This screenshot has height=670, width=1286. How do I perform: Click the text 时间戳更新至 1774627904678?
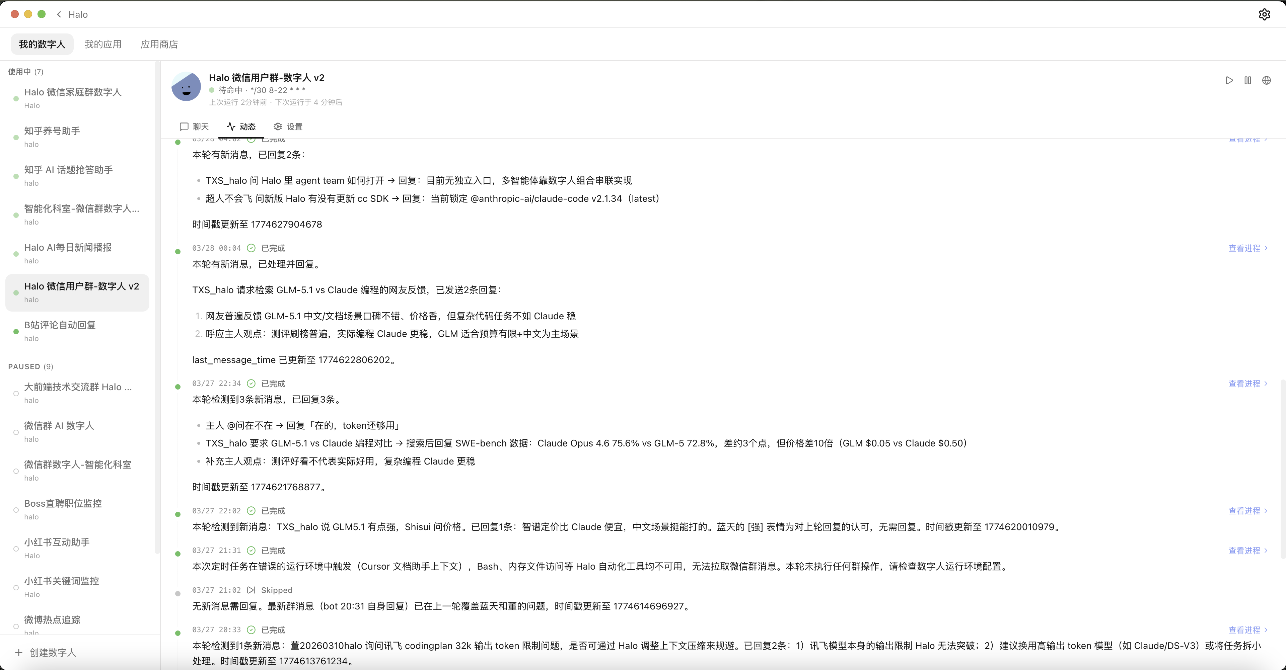257,225
